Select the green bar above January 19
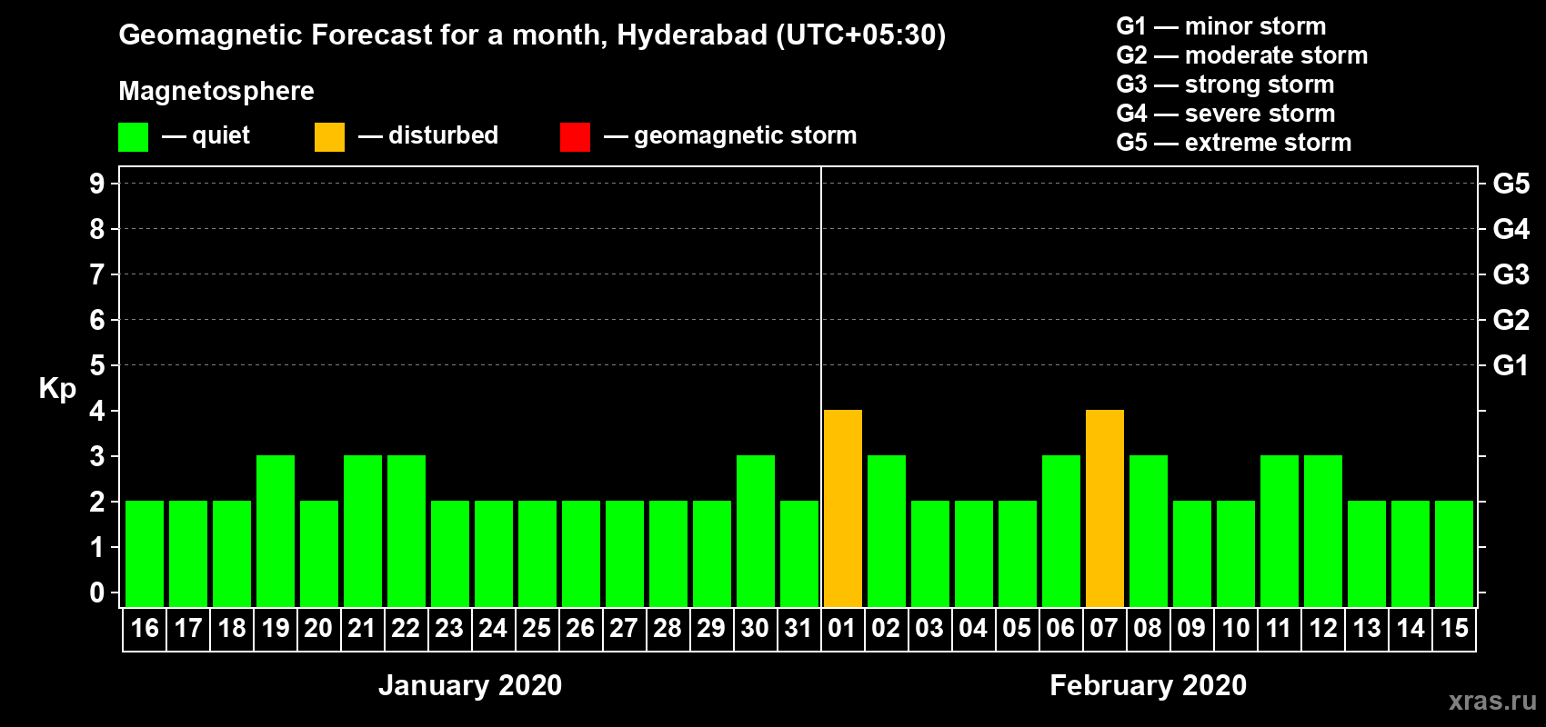The width and height of the screenshot is (1546, 727). pyautogui.click(x=276, y=532)
